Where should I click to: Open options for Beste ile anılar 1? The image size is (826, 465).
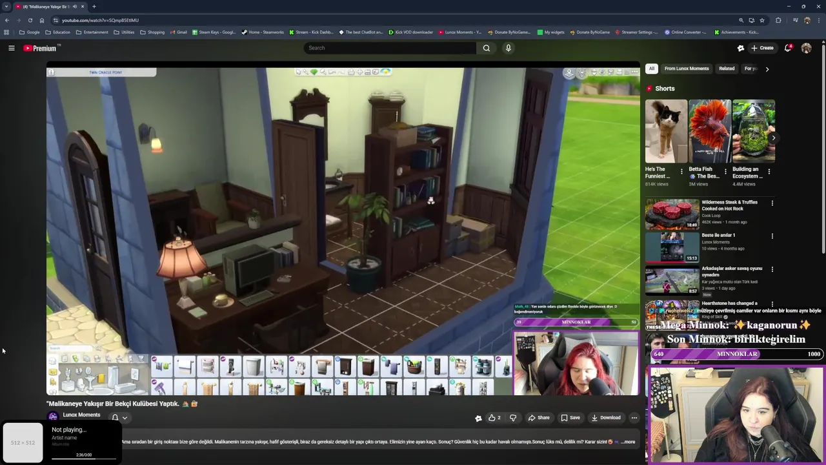772,236
